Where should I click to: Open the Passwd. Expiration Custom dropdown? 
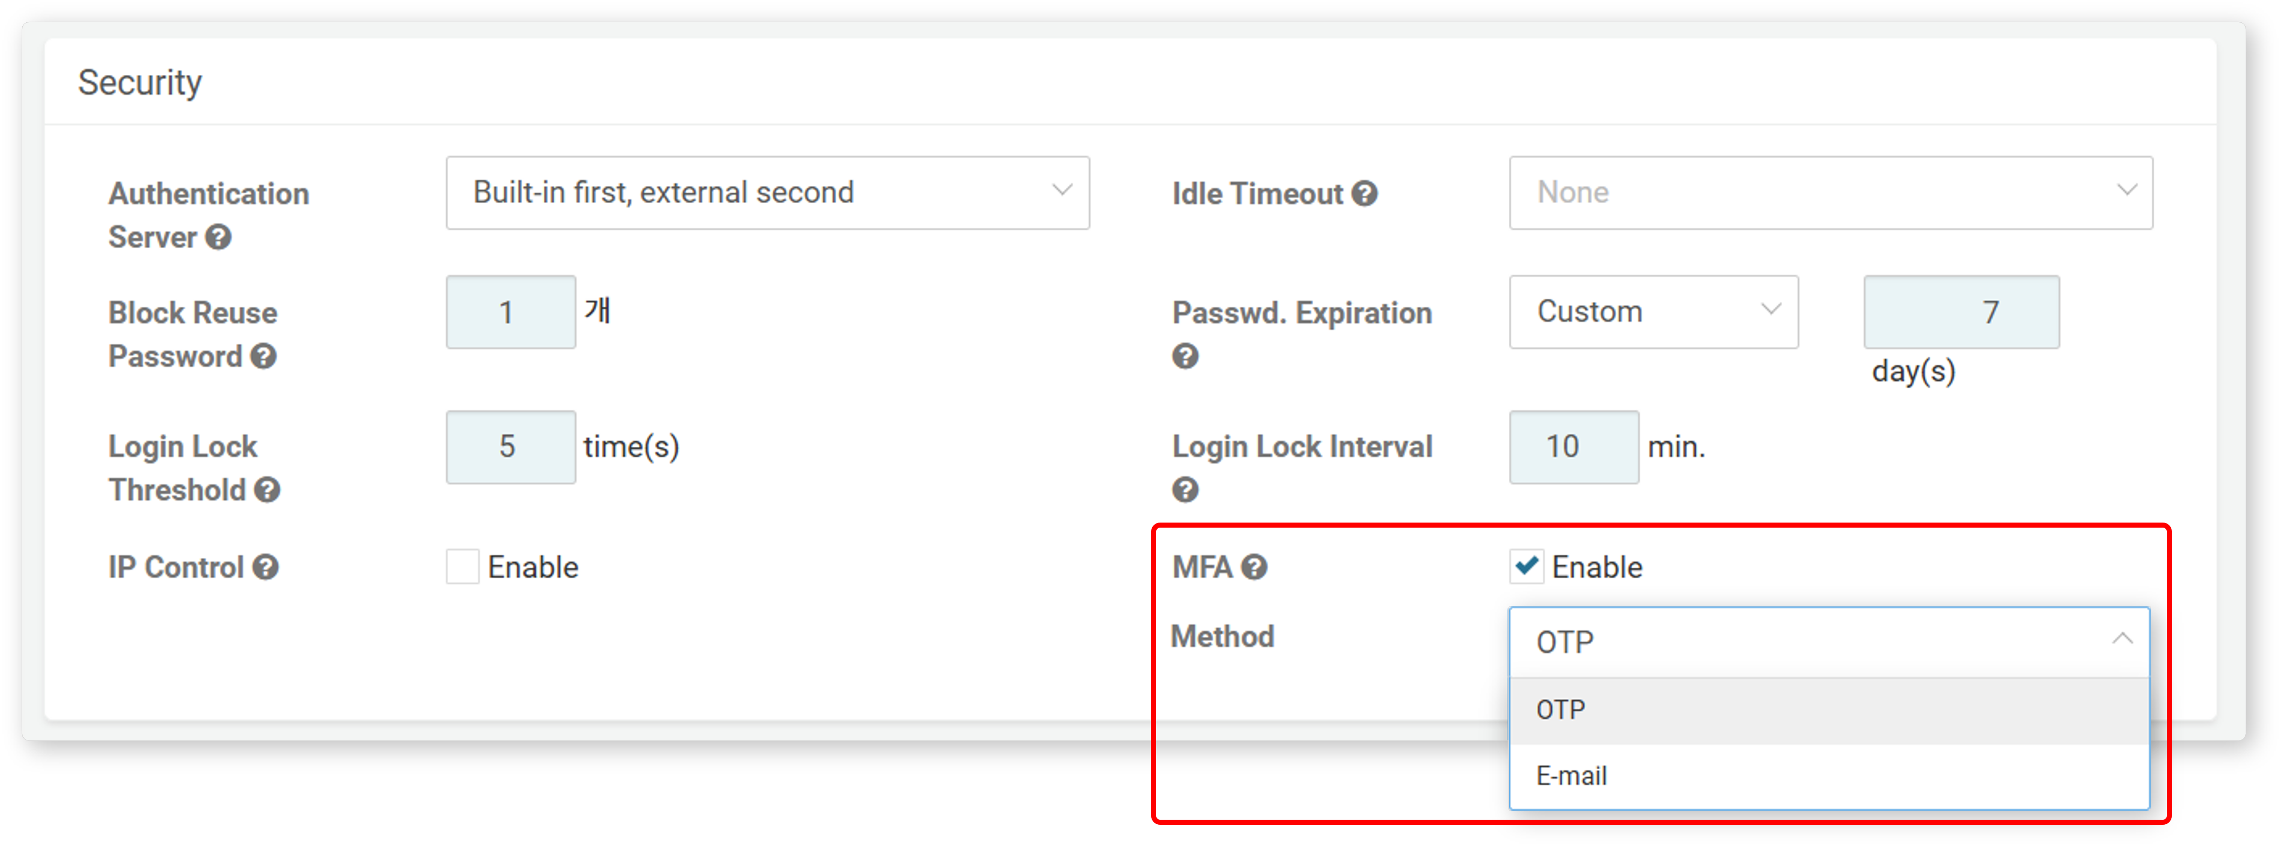(x=1654, y=312)
